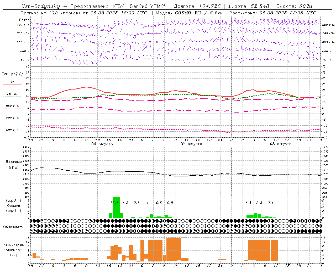Click the (гПа) unit under Давление
Screen dimensions: 336x268
14,168
